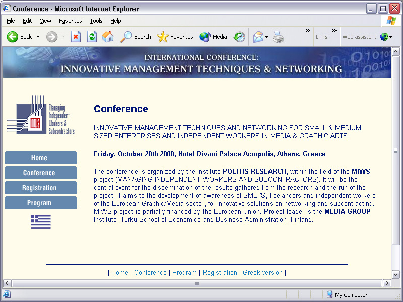Minimize the Internet Explorer window
This screenshot has height=302, width=403.
coord(371,9)
